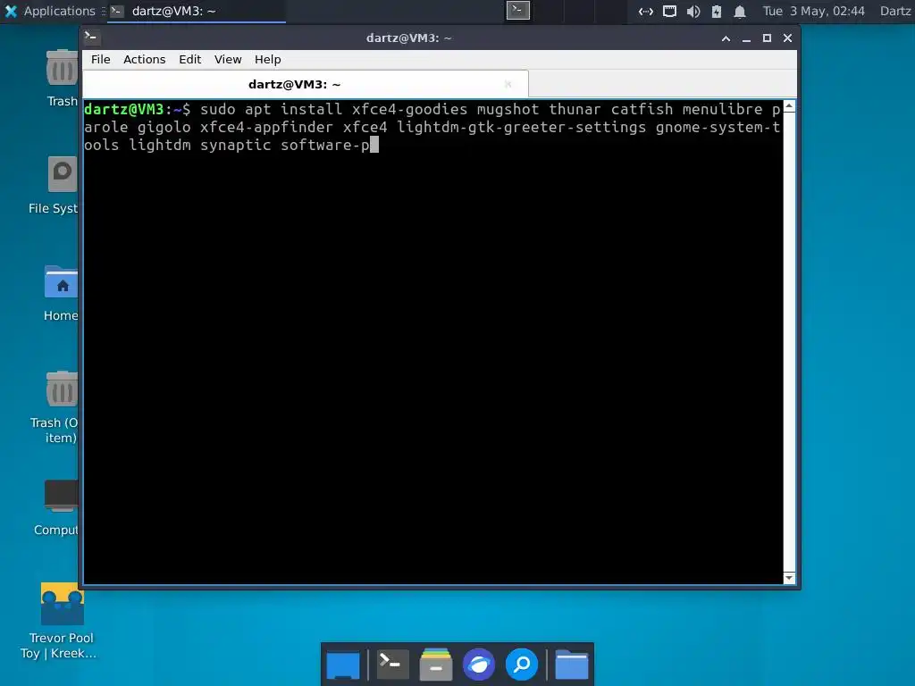Viewport: 915px width, 686px height.
Task: Click the display tray icon
Action: click(669, 11)
